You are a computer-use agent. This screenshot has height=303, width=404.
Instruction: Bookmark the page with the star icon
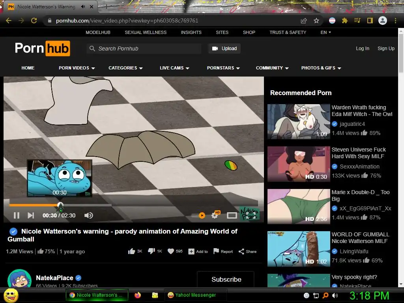coord(316,21)
